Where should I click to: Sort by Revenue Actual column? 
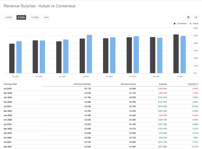(x=128, y=84)
